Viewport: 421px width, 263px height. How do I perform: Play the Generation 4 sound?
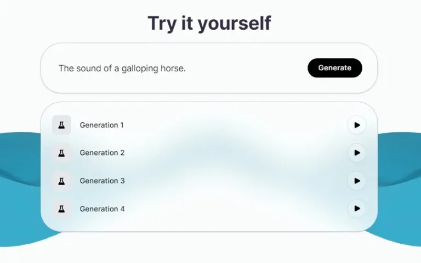coord(357,209)
